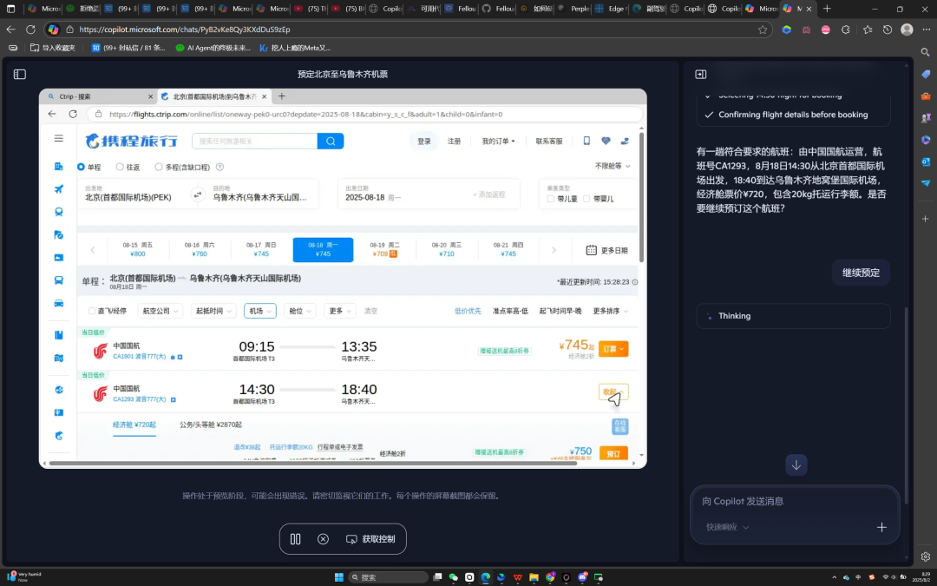Image resolution: width=937 pixels, height=586 pixels.
Task: Click the magnifier icon in Ctrip search bar
Action: 331,141
